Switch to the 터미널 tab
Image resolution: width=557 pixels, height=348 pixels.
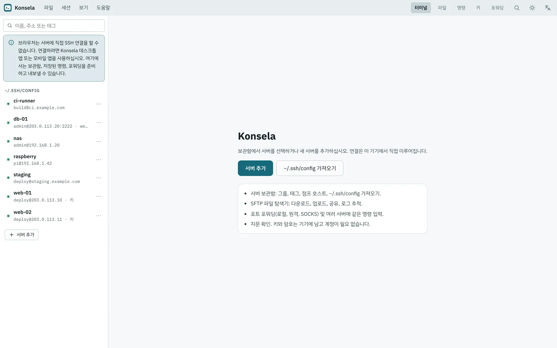pos(421,8)
